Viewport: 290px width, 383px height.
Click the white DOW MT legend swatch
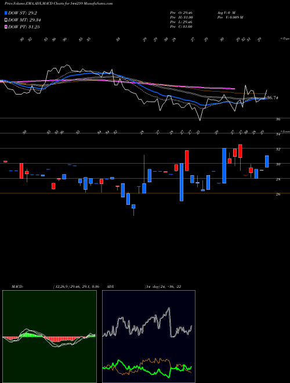[6, 20]
